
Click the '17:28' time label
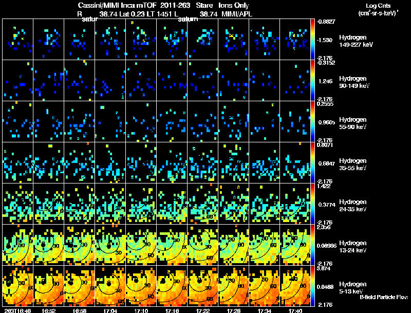234,310
